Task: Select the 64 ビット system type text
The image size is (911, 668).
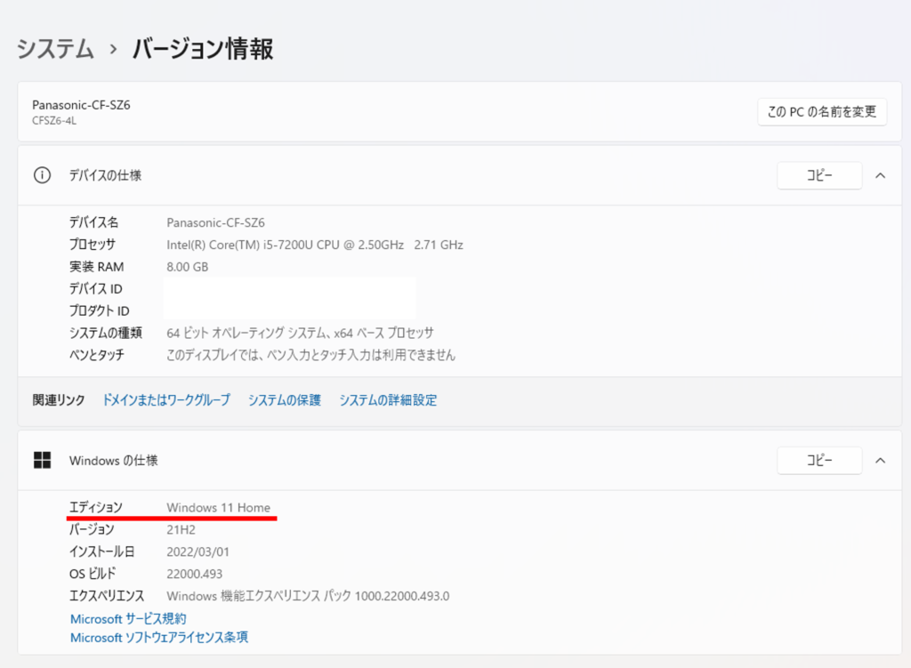Action: point(300,333)
